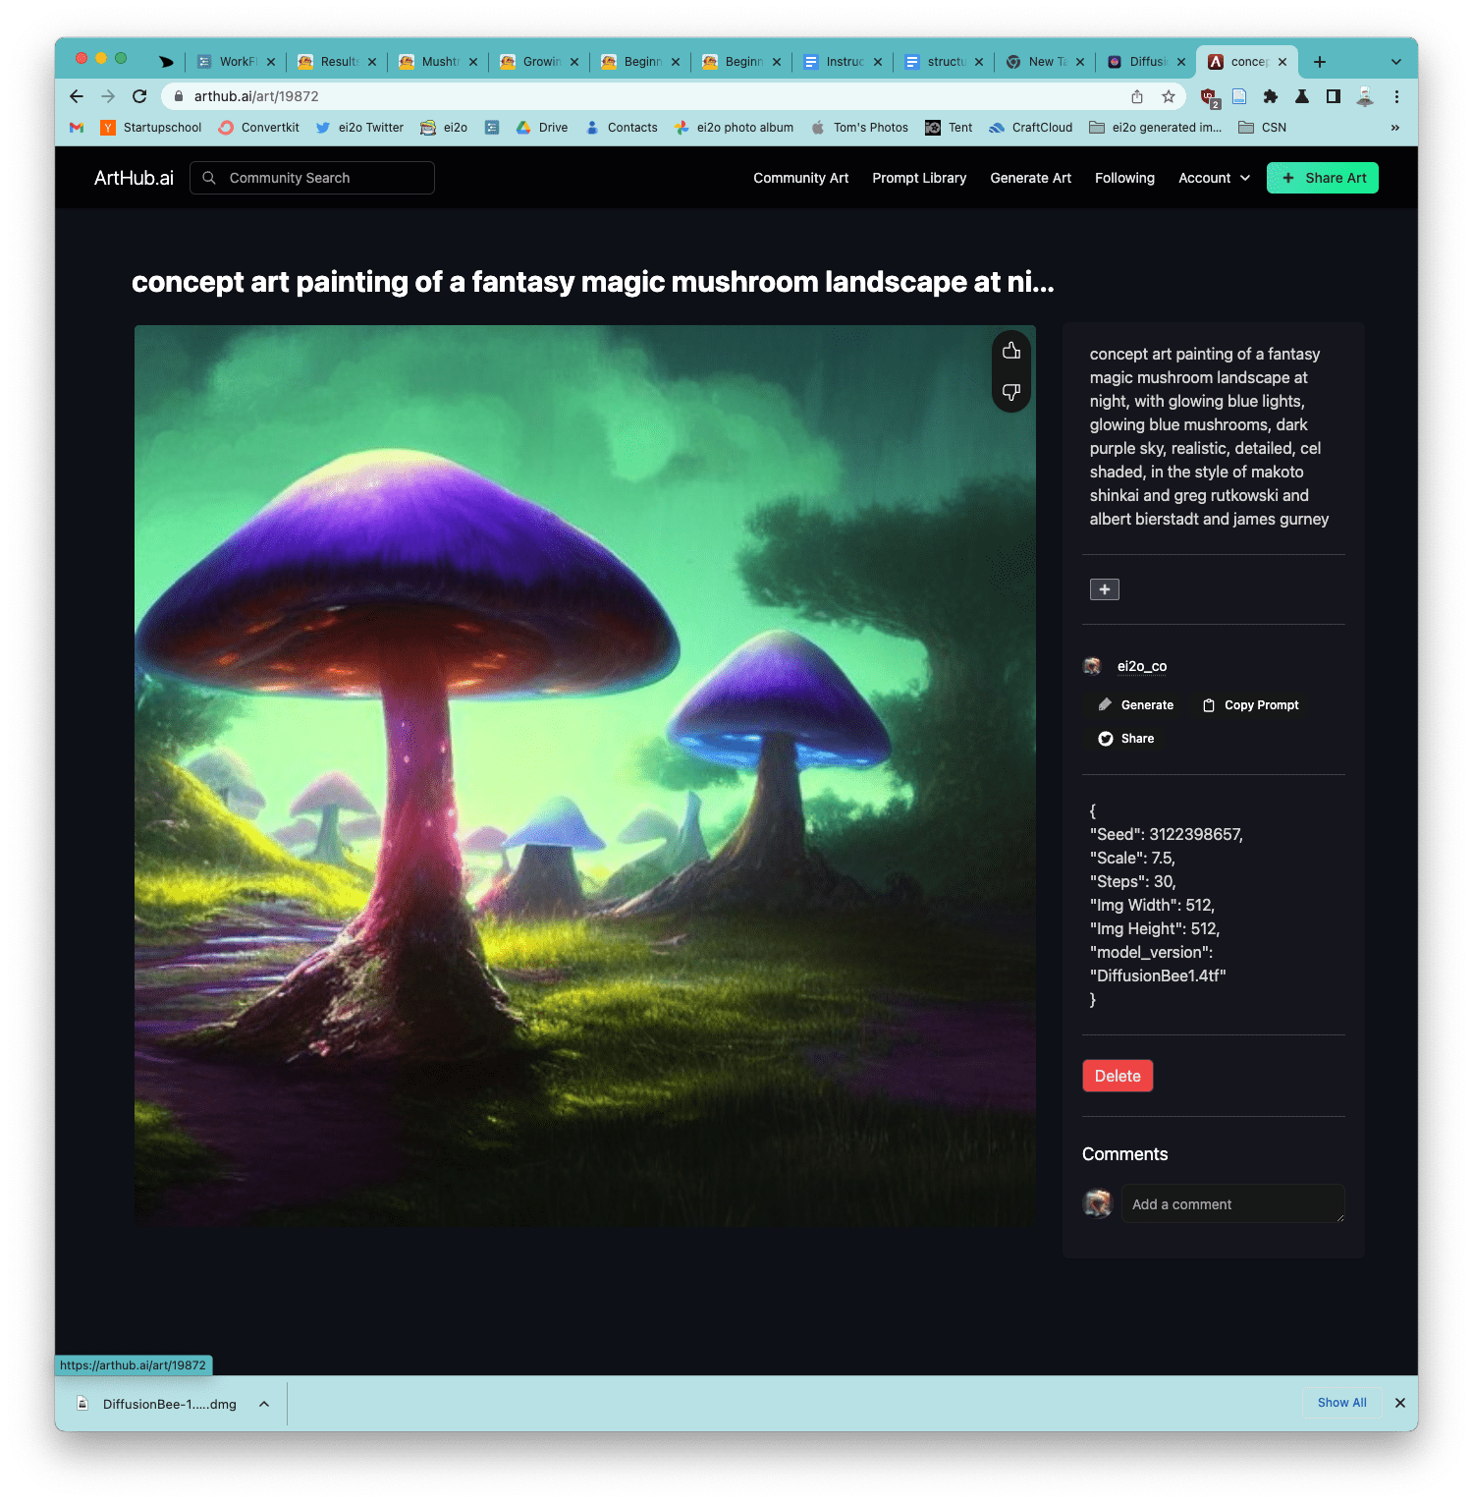The width and height of the screenshot is (1473, 1504).
Task: Expand the Account dropdown menu
Action: tap(1214, 178)
